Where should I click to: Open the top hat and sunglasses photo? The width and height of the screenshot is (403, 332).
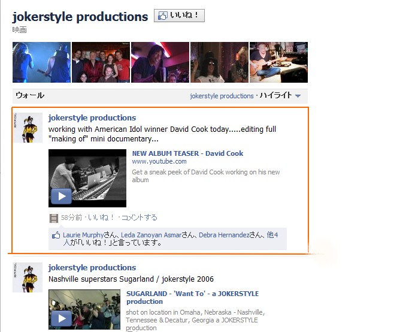(220, 62)
